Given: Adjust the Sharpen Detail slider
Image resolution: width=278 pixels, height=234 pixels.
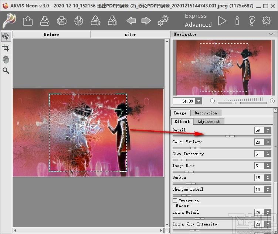Looking at the screenshot, I should point(222,195).
